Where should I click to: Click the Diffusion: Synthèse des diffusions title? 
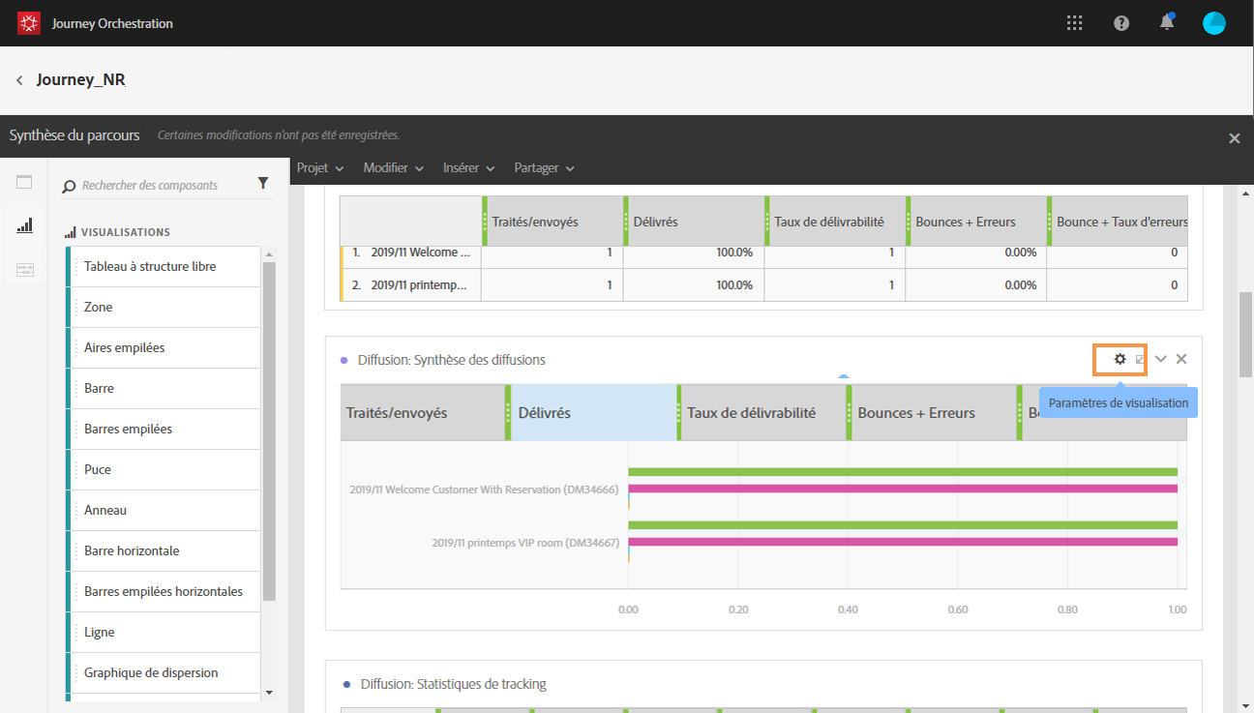tap(452, 360)
